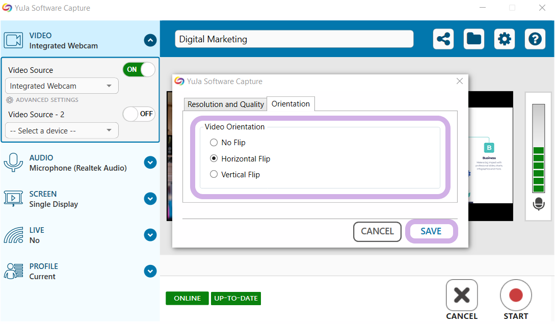This screenshot has width=555, height=324.
Task: Open settings with the gear icon
Action: [504, 39]
